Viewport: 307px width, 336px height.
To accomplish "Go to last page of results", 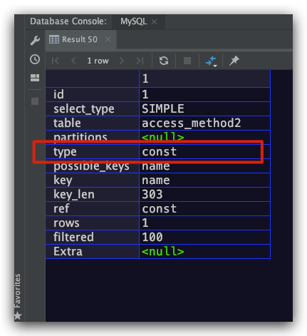I will pyautogui.click(x=140, y=61).
